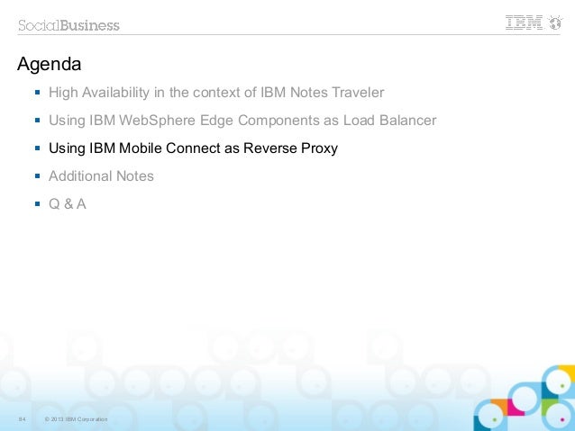Screen dimensions: 575x431
Task: Click the IBM logo in header
Action: tap(524, 22)
